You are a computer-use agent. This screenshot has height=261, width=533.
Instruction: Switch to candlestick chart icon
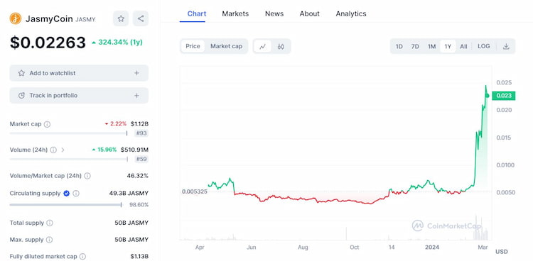pyautogui.click(x=281, y=47)
